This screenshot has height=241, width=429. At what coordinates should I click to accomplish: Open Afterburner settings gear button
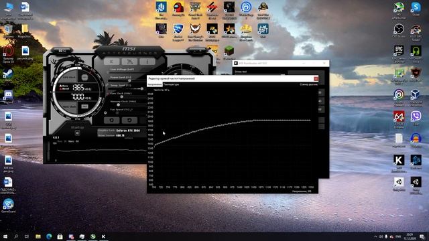pyautogui.click(x=111, y=120)
